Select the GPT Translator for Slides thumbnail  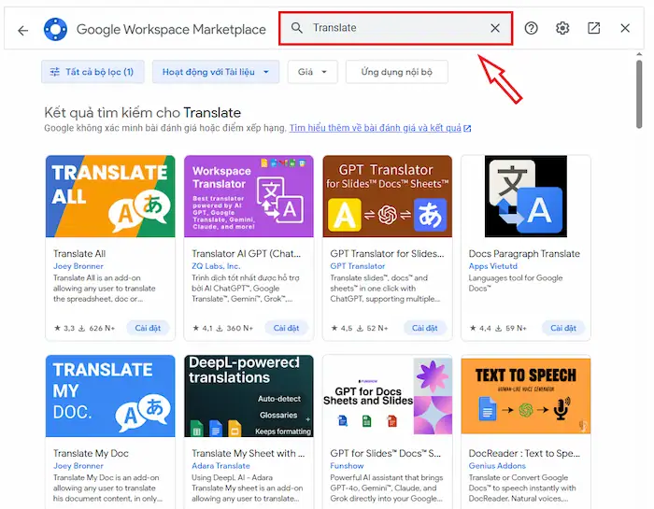coord(387,196)
